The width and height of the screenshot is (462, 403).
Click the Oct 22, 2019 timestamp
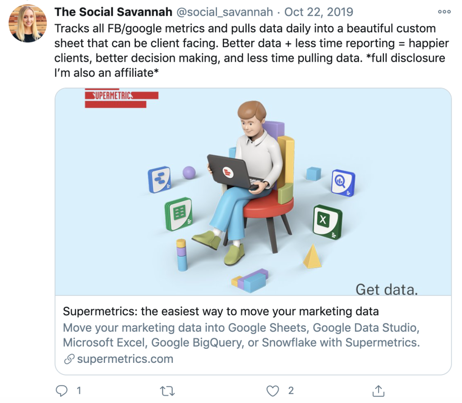click(319, 12)
